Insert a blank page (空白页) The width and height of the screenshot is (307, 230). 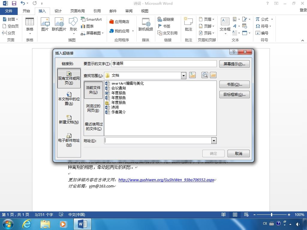tap(10, 26)
